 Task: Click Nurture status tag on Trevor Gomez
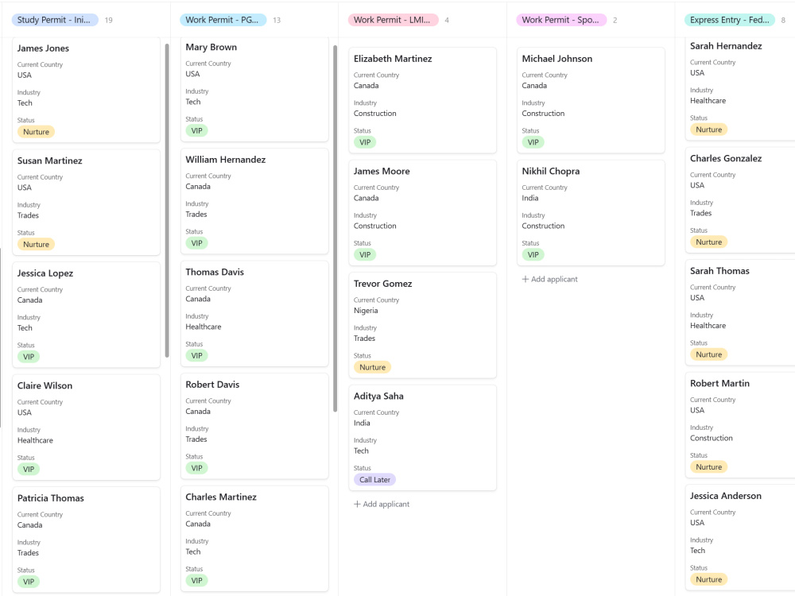(372, 367)
